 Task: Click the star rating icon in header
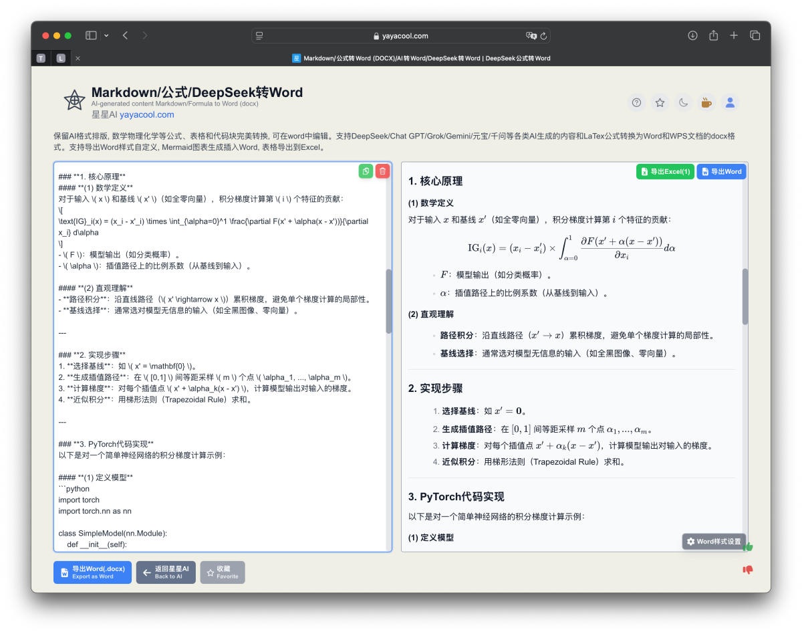[x=660, y=102]
